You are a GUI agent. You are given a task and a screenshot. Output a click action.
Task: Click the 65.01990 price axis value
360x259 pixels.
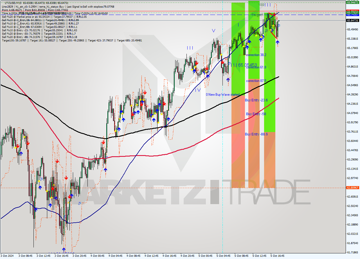[352, 57]
